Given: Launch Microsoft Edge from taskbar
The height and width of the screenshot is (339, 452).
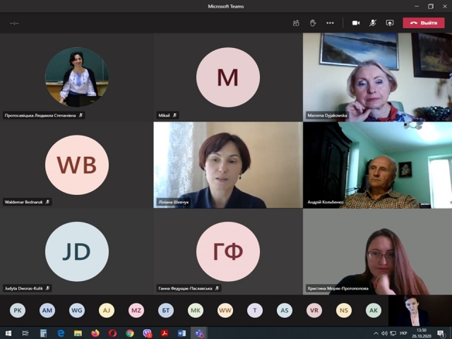Looking at the screenshot, I should (61, 333).
